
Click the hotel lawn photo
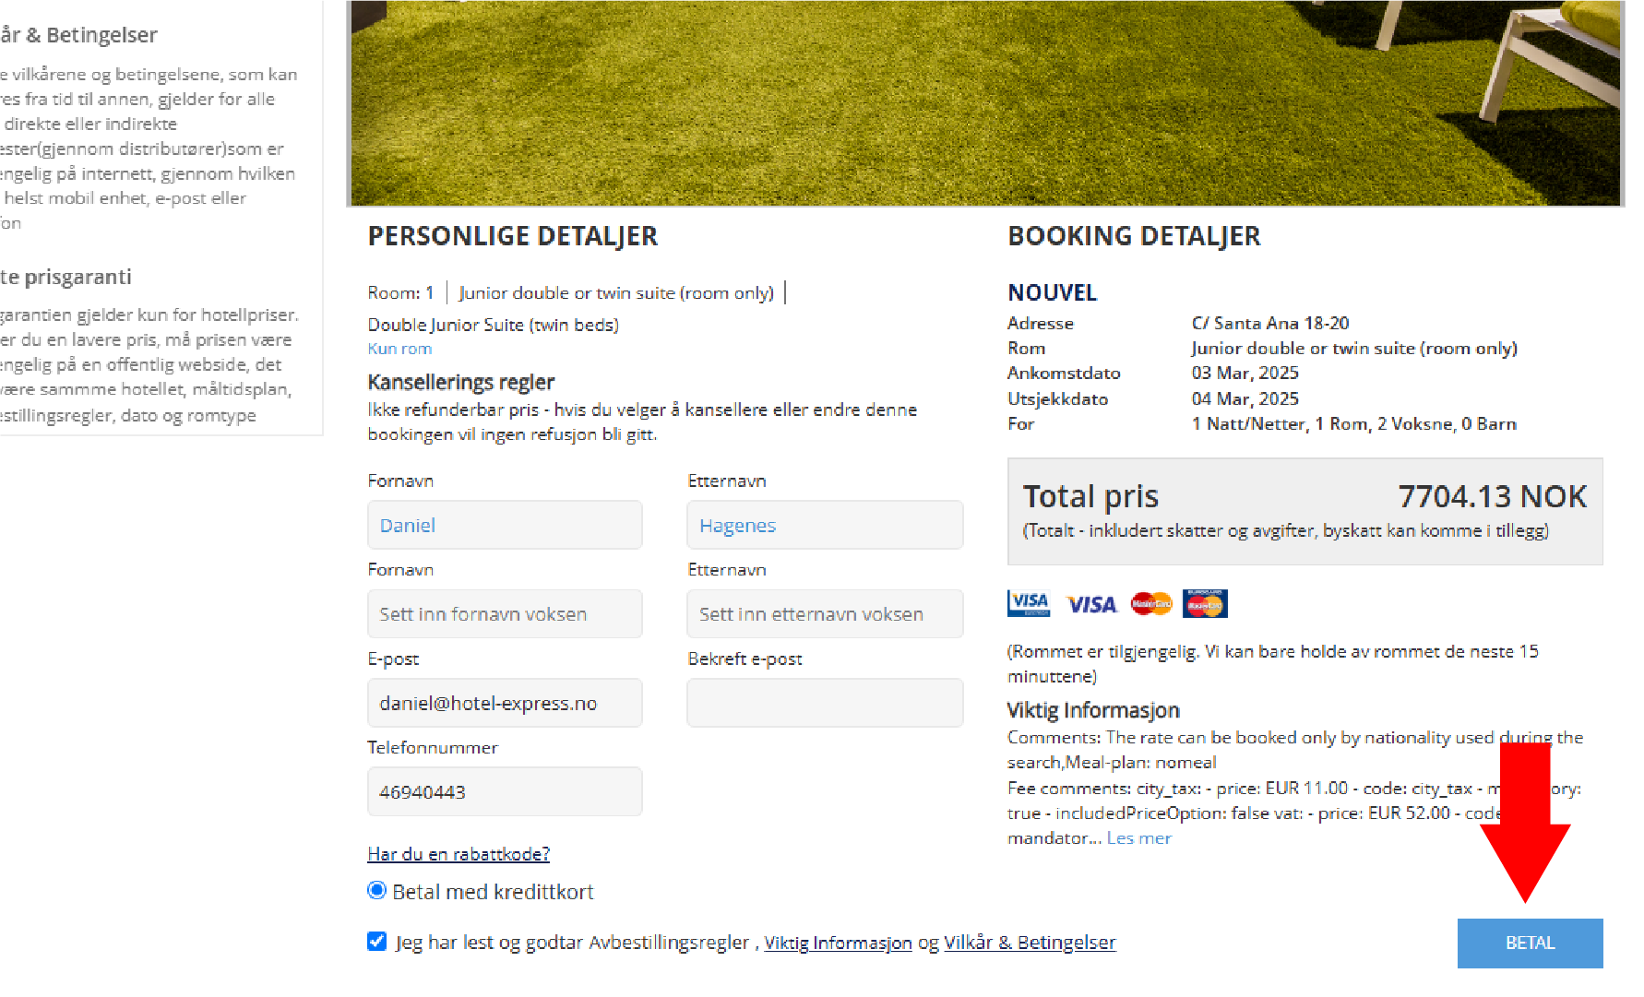[x=985, y=102]
